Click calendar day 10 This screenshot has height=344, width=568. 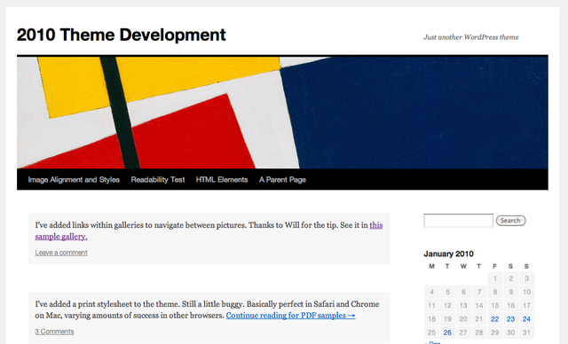coord(526,292)
